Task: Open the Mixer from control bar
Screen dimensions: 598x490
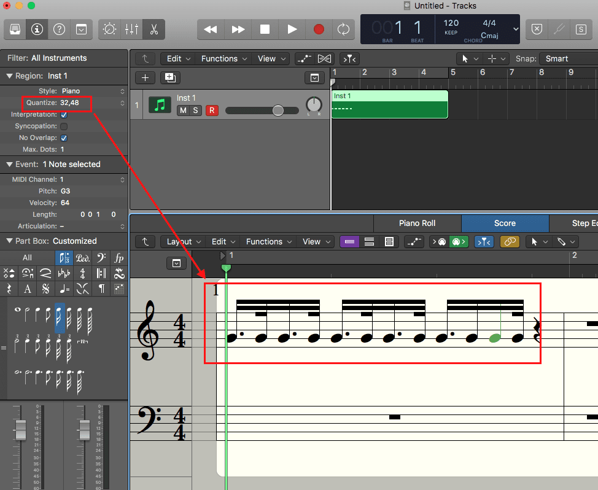Action: (x=131, y=29)
